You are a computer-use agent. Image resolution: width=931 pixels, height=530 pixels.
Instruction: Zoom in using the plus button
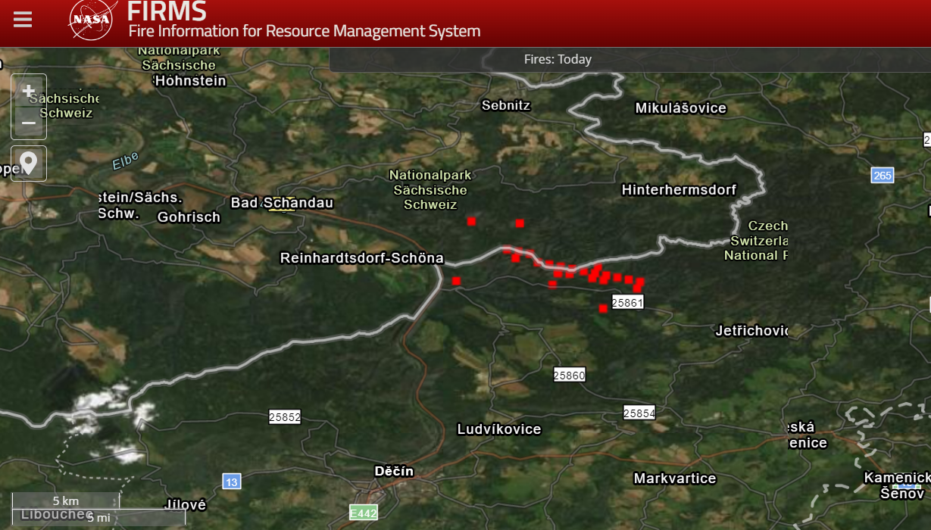point(29,92)
